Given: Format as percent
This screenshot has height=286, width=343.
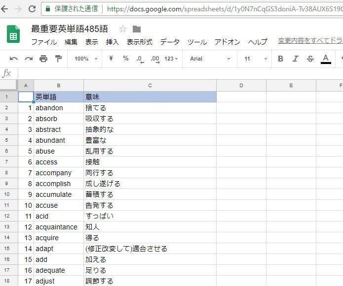Looking at the screenshot, I should pos(125,58).
